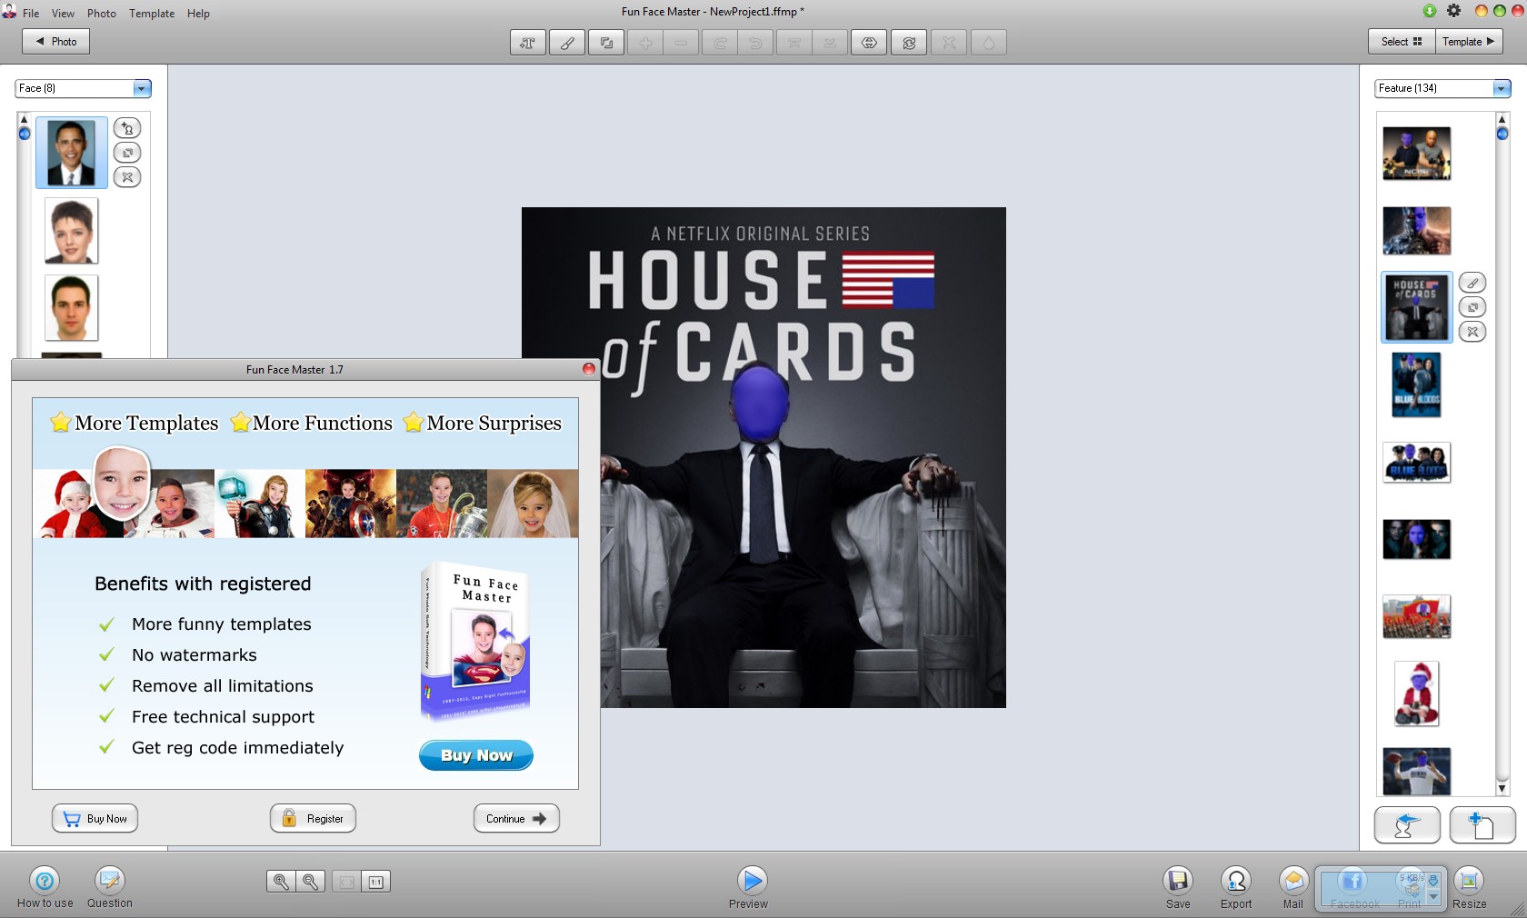Click the Mail envelope icon
The height and width of the screenshot is (918, 1527).
(1293, 880)
